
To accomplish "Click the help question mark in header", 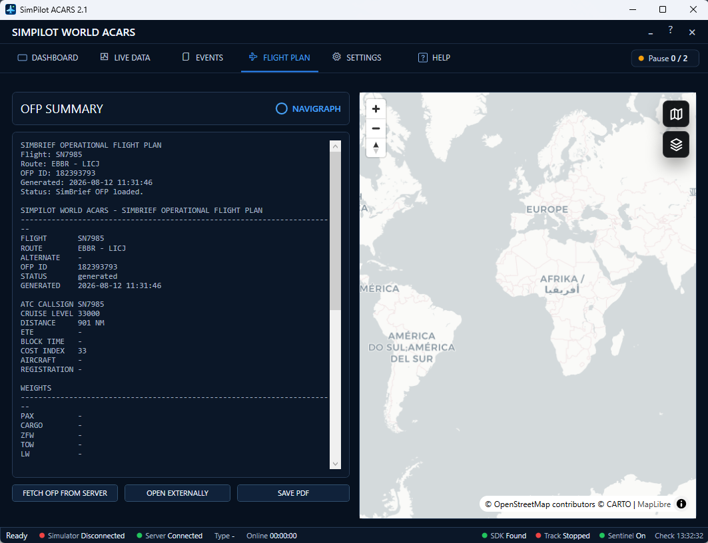I will pos(671,30).
